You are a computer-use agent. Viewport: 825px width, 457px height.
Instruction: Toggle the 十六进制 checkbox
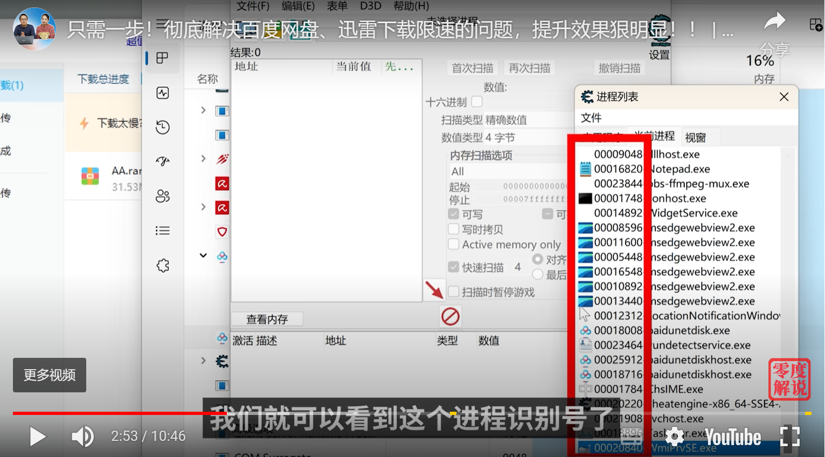point(477,101)
